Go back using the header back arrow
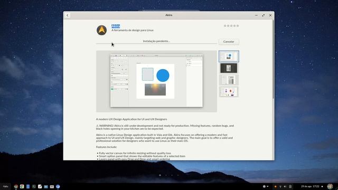This screenshot has width=338, height=190. point(68,15)
